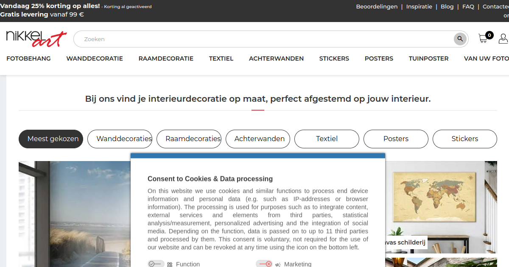
Task: Open the Van uw foto menu
Action: pos(487,58)
